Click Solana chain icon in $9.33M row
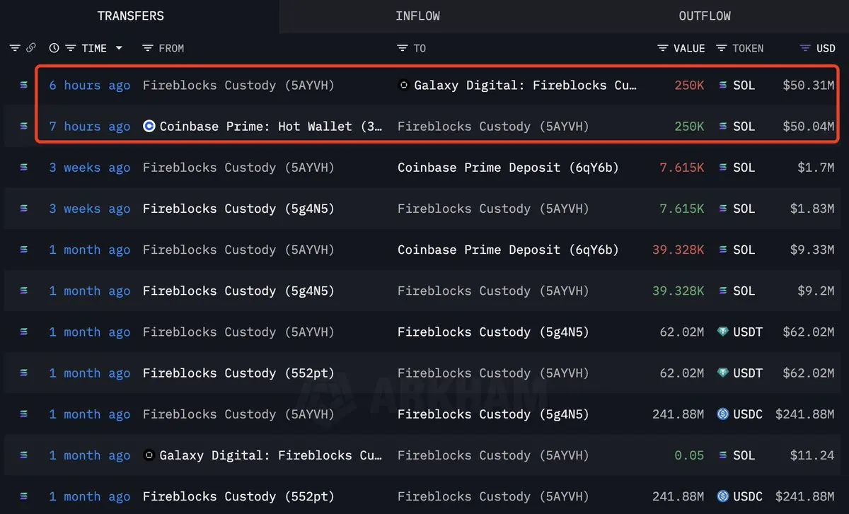 pos(23,250)
